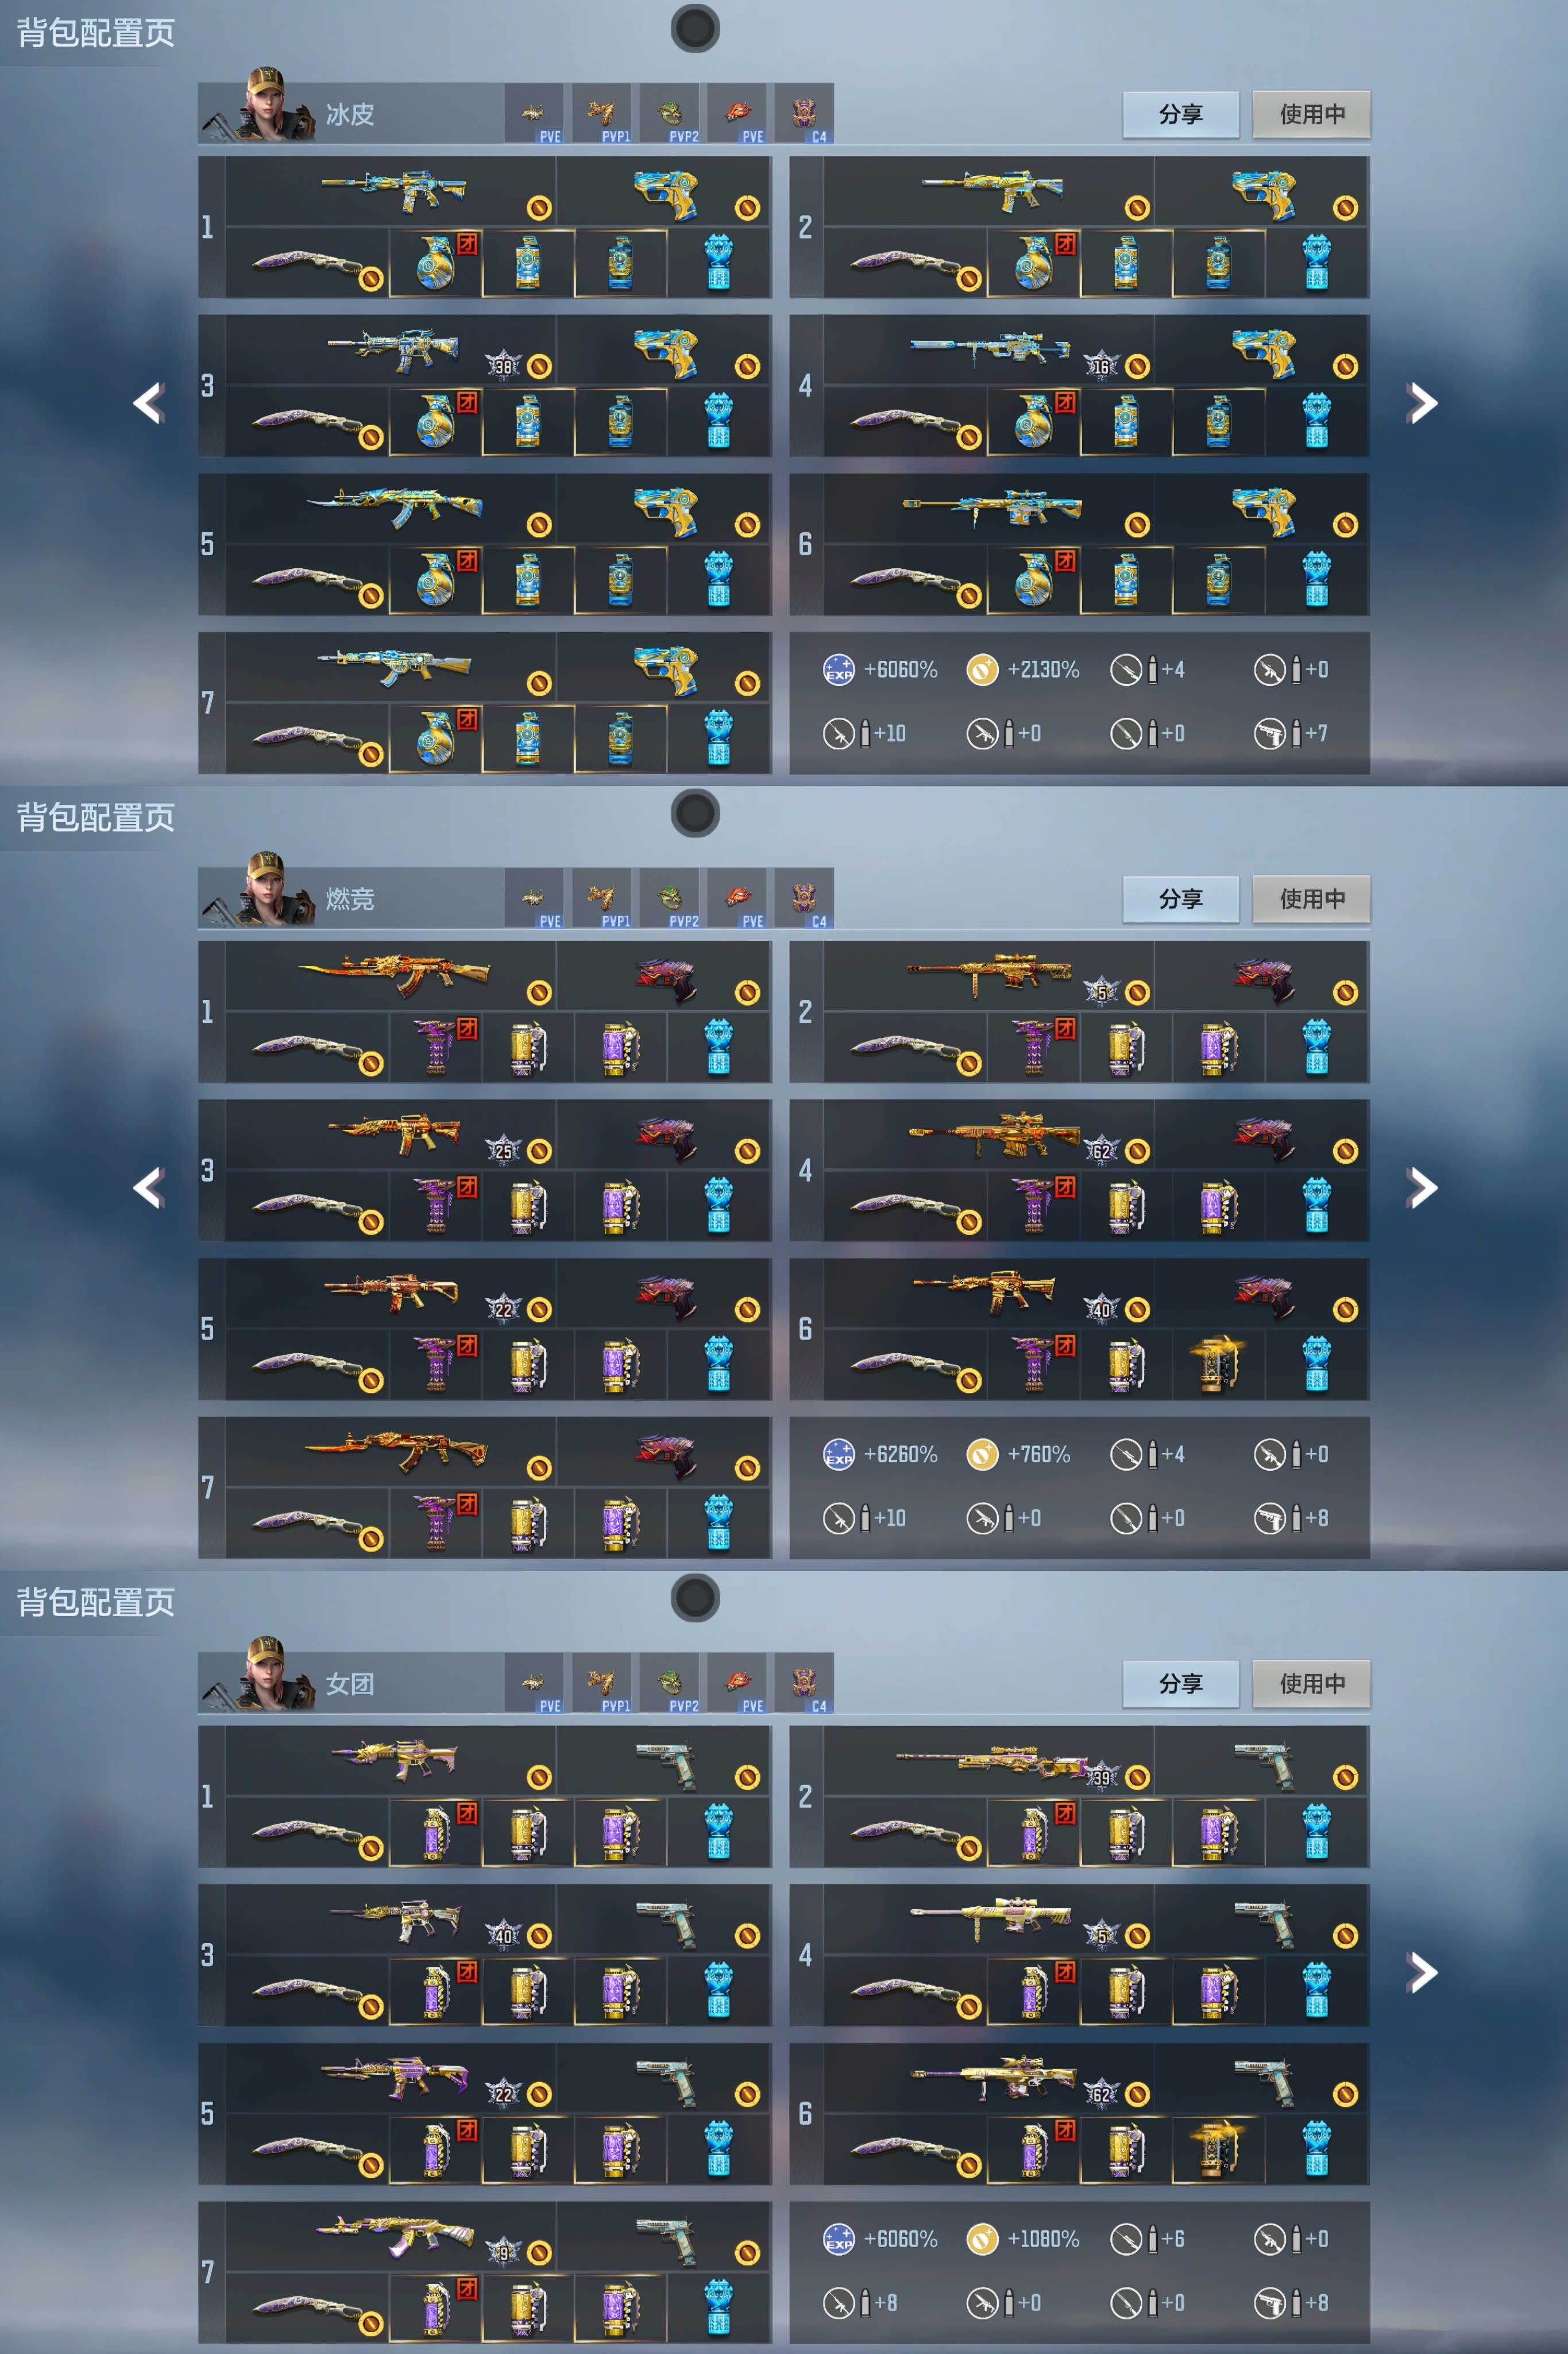The height and width of the screenshot is (2354, 1568).
Task: Click 分享 button in the 冰皮 panel
Action: click(x=1181, y=114)
